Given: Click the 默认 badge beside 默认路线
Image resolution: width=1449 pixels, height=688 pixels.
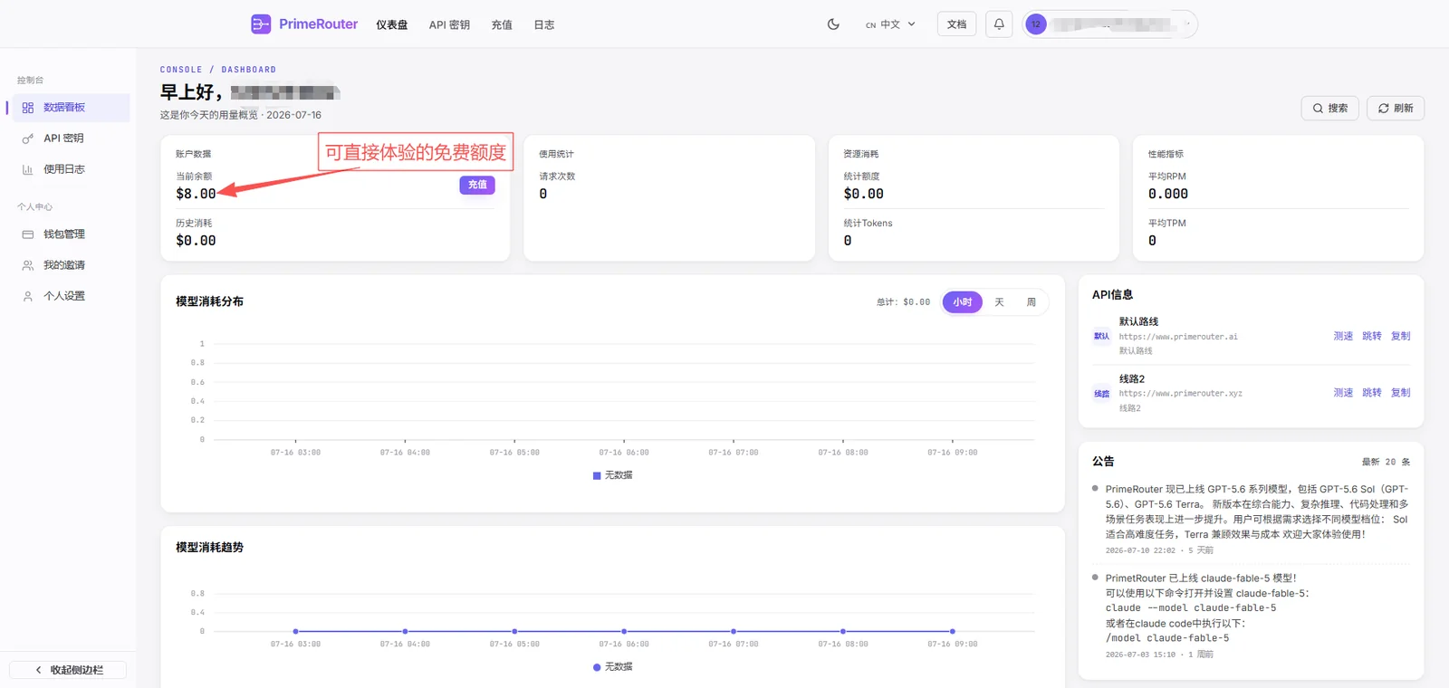Looking at the screenshot, I should [x=1101, y=336].
